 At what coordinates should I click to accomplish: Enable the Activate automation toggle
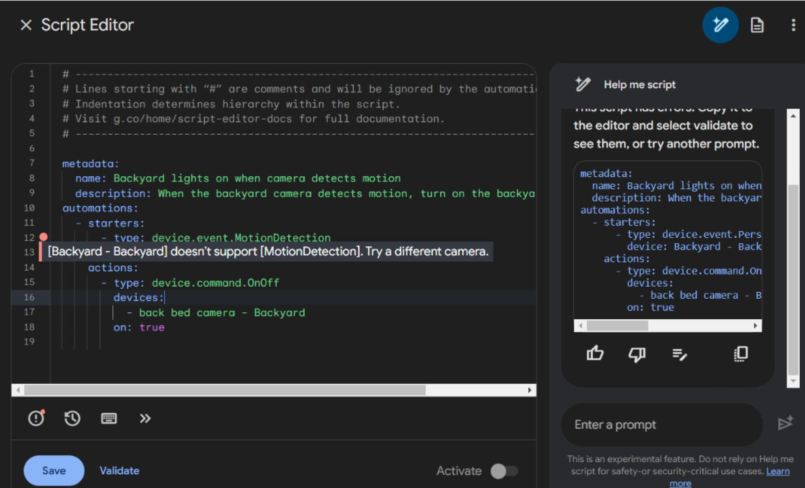point(505,470)
